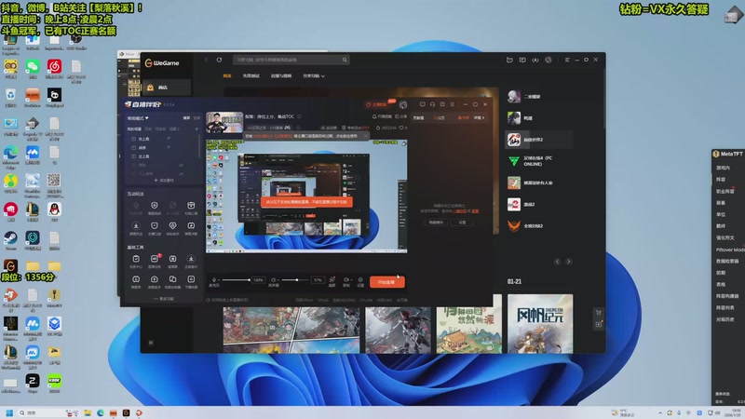Switch to 横屏 landscape mode
Image resolution: width=745 pixels, height=419 pixels.
point(186,118)
